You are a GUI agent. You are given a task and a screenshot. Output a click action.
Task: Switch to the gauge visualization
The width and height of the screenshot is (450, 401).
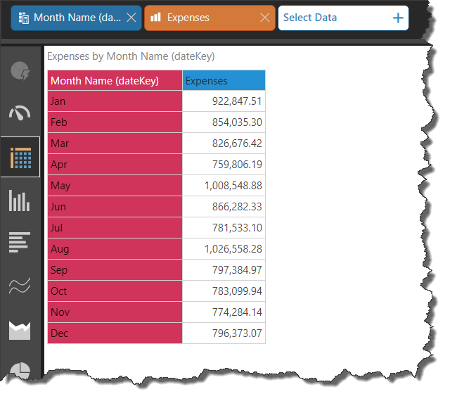[20, 113]
